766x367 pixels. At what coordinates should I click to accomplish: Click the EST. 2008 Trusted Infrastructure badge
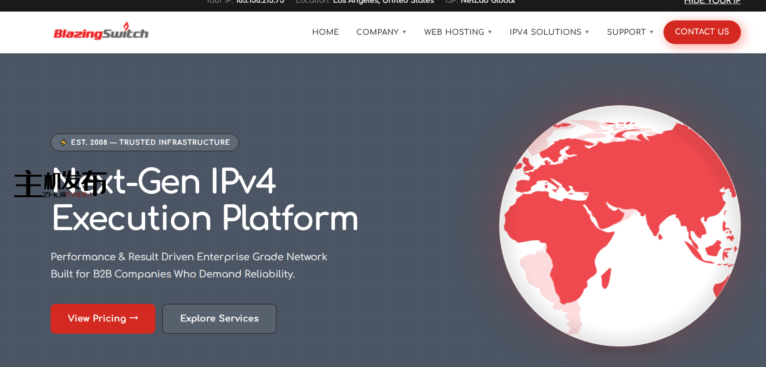[145, 142]
